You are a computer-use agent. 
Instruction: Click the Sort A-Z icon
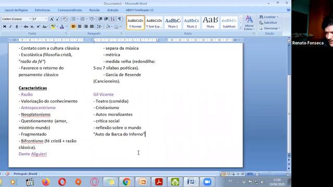(113, 19)
